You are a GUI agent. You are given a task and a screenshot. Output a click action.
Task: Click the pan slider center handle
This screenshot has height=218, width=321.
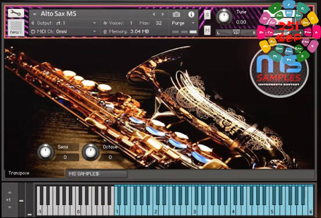[x=236, y=32]
